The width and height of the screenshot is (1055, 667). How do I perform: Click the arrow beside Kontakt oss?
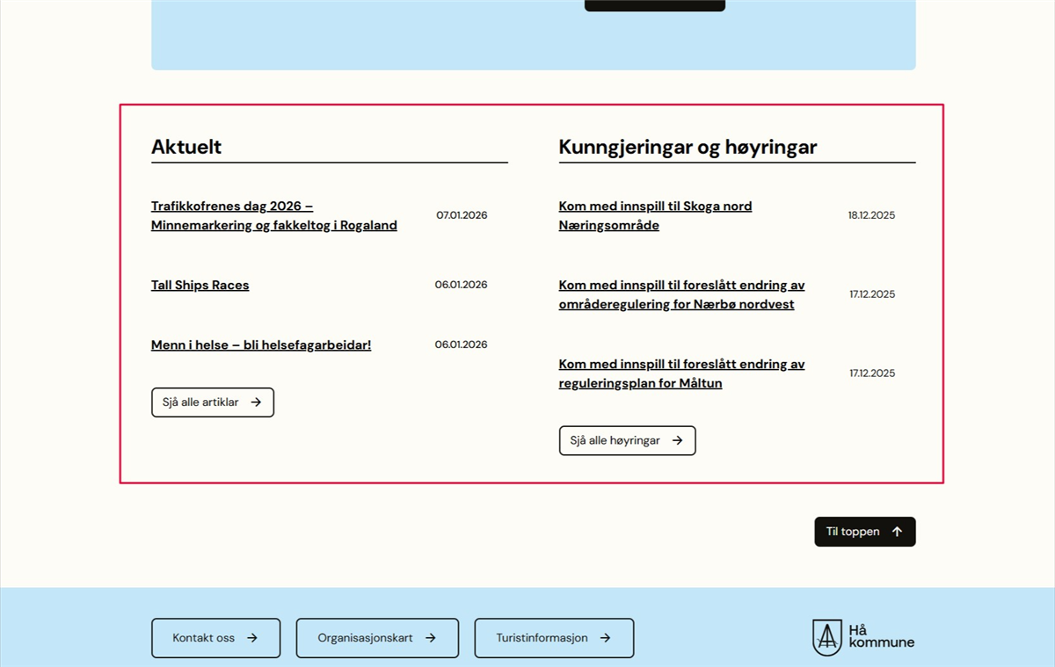point(252,638)
